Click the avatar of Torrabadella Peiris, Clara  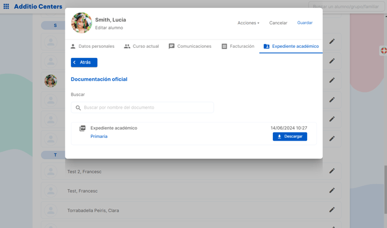[51, 210]
